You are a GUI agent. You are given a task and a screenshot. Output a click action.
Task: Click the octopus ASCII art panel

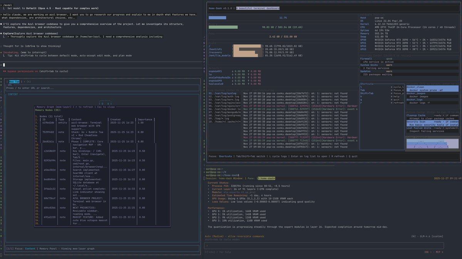click(x=432, y=143)
